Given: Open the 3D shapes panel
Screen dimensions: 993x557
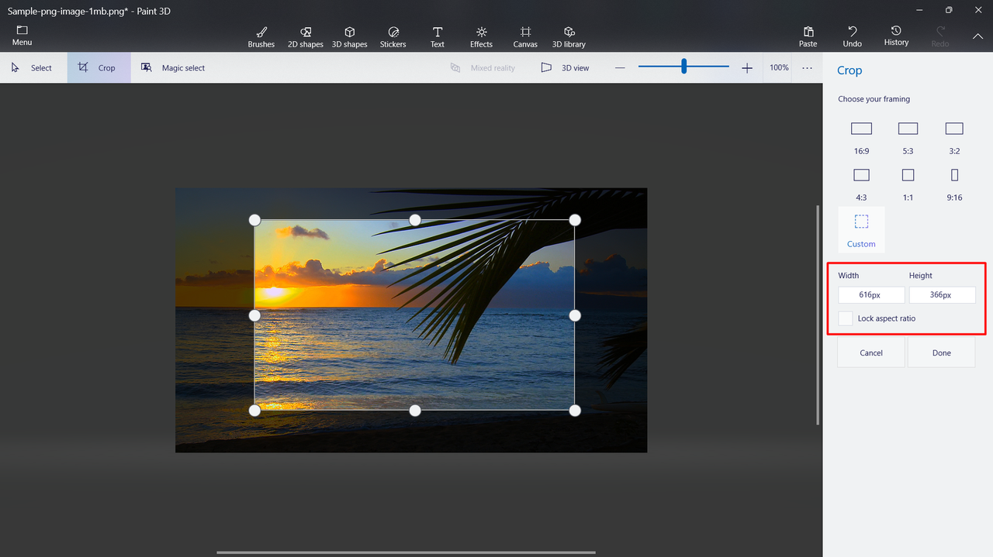Looking at the screenshot, I should [x=349, y=36].
